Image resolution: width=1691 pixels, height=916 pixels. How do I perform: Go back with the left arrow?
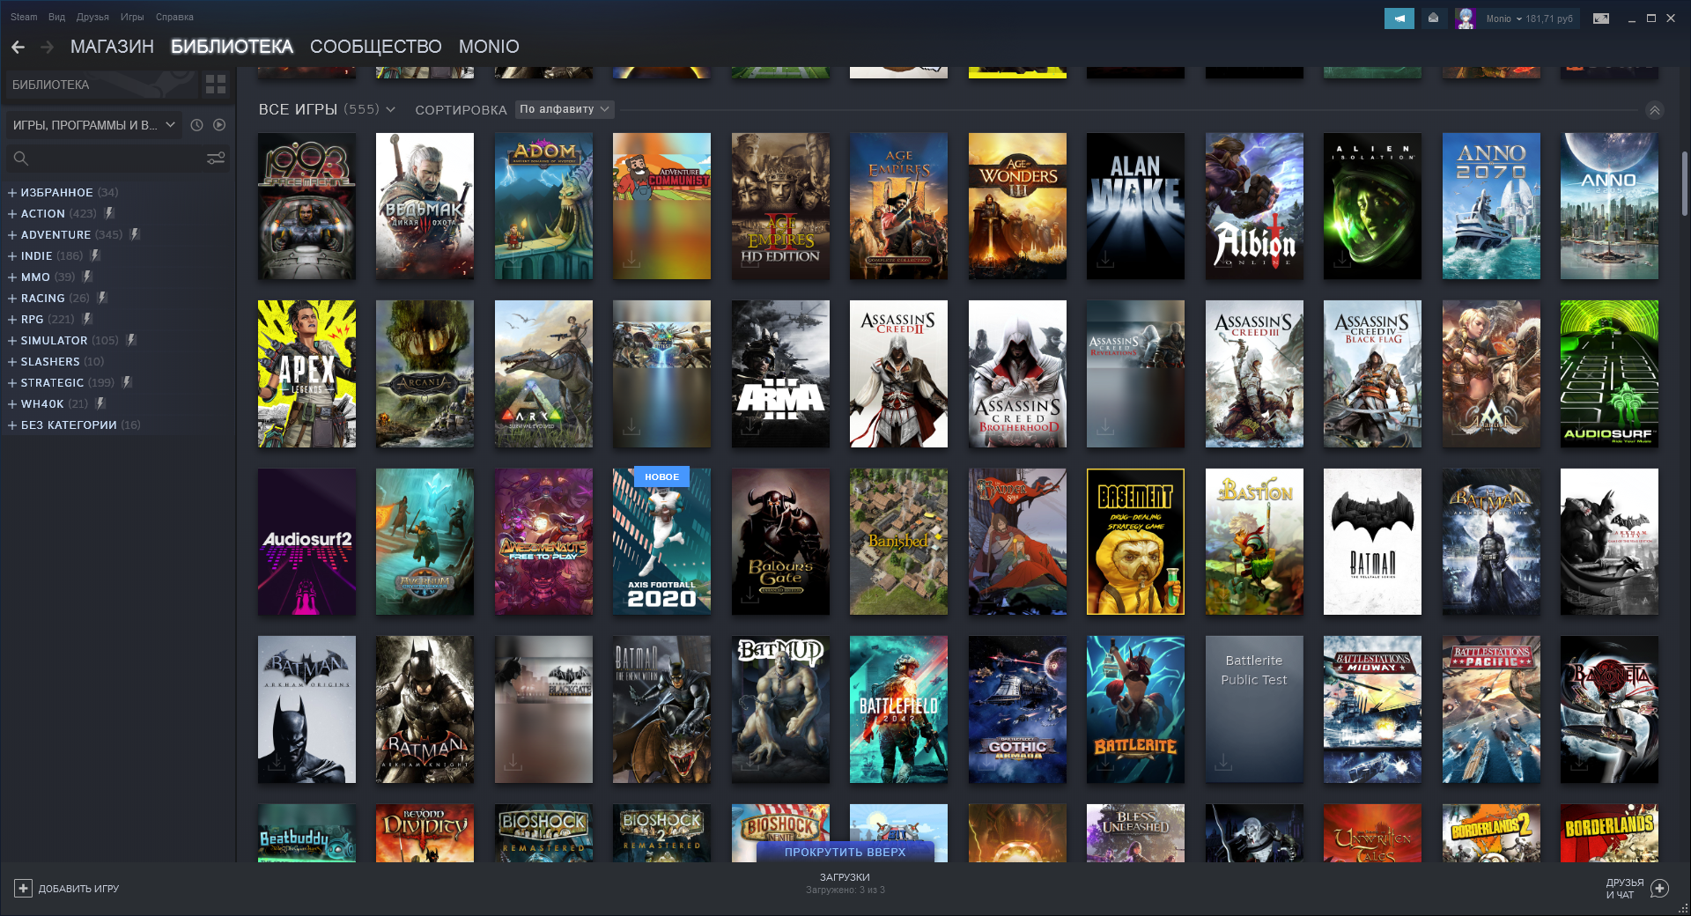click(x=18, y=47)
